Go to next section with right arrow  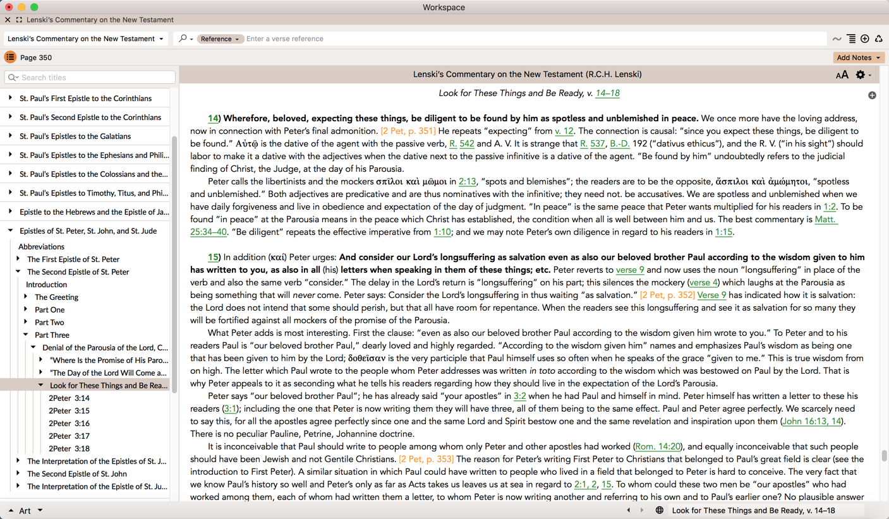(x=642, y=510)
